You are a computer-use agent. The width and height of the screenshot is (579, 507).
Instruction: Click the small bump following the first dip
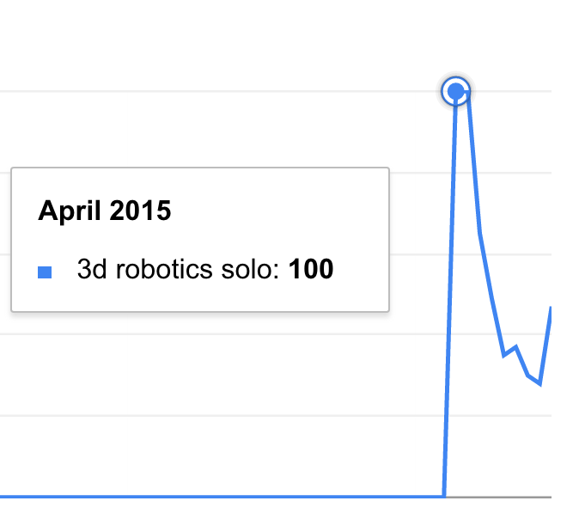tap(515, 347)
